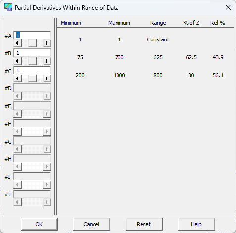Click the minimum value 200
Viewport: 236px width, 233px height.
pyautogui.click(x=80, y=75)
